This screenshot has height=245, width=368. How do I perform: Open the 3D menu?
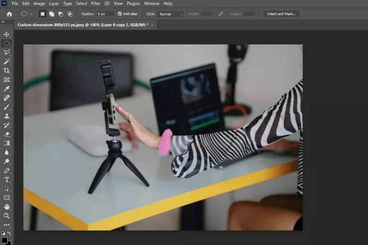(107, 4)
